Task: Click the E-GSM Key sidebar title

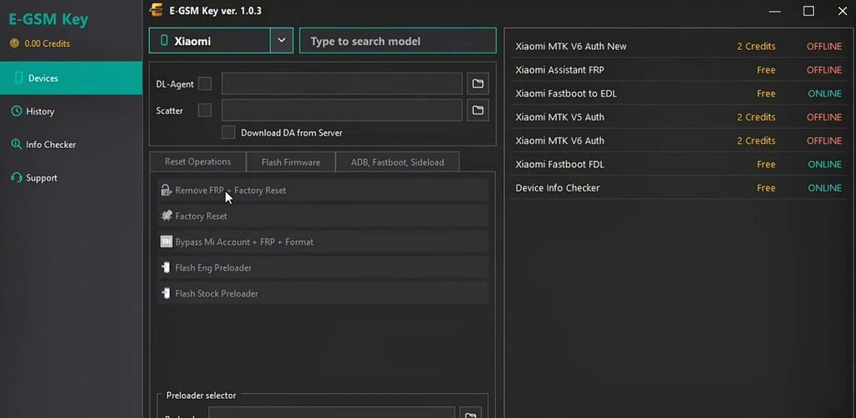Action: coord(48,19)
